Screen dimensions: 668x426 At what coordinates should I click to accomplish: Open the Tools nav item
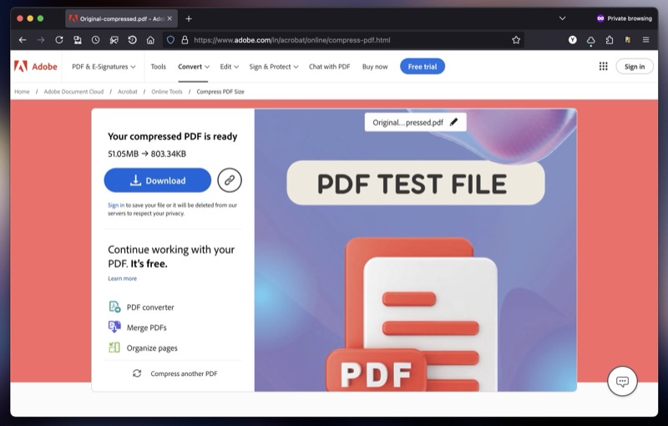[x=158, y=67]
